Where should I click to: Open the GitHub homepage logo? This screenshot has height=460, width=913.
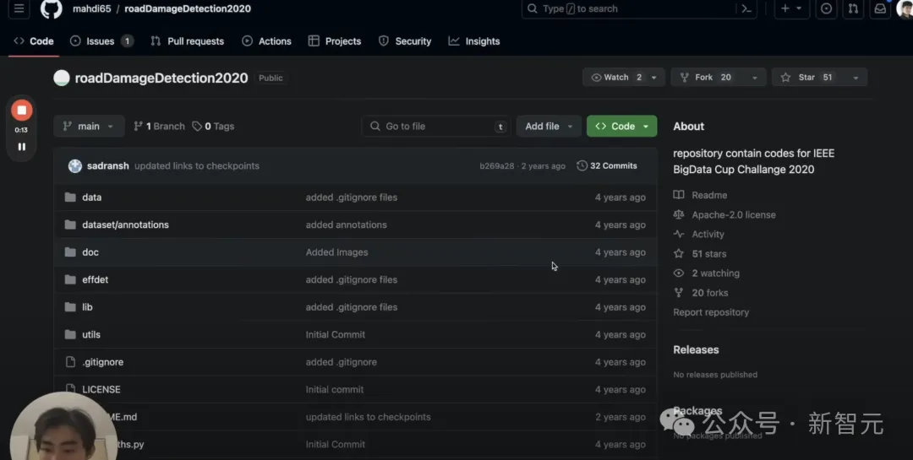click(52, 8)
